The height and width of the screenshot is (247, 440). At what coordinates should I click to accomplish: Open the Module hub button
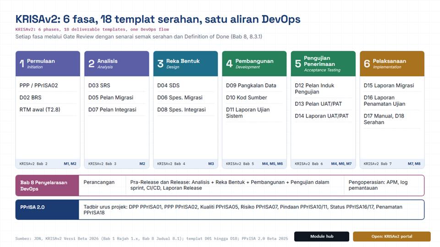(322, 236)
